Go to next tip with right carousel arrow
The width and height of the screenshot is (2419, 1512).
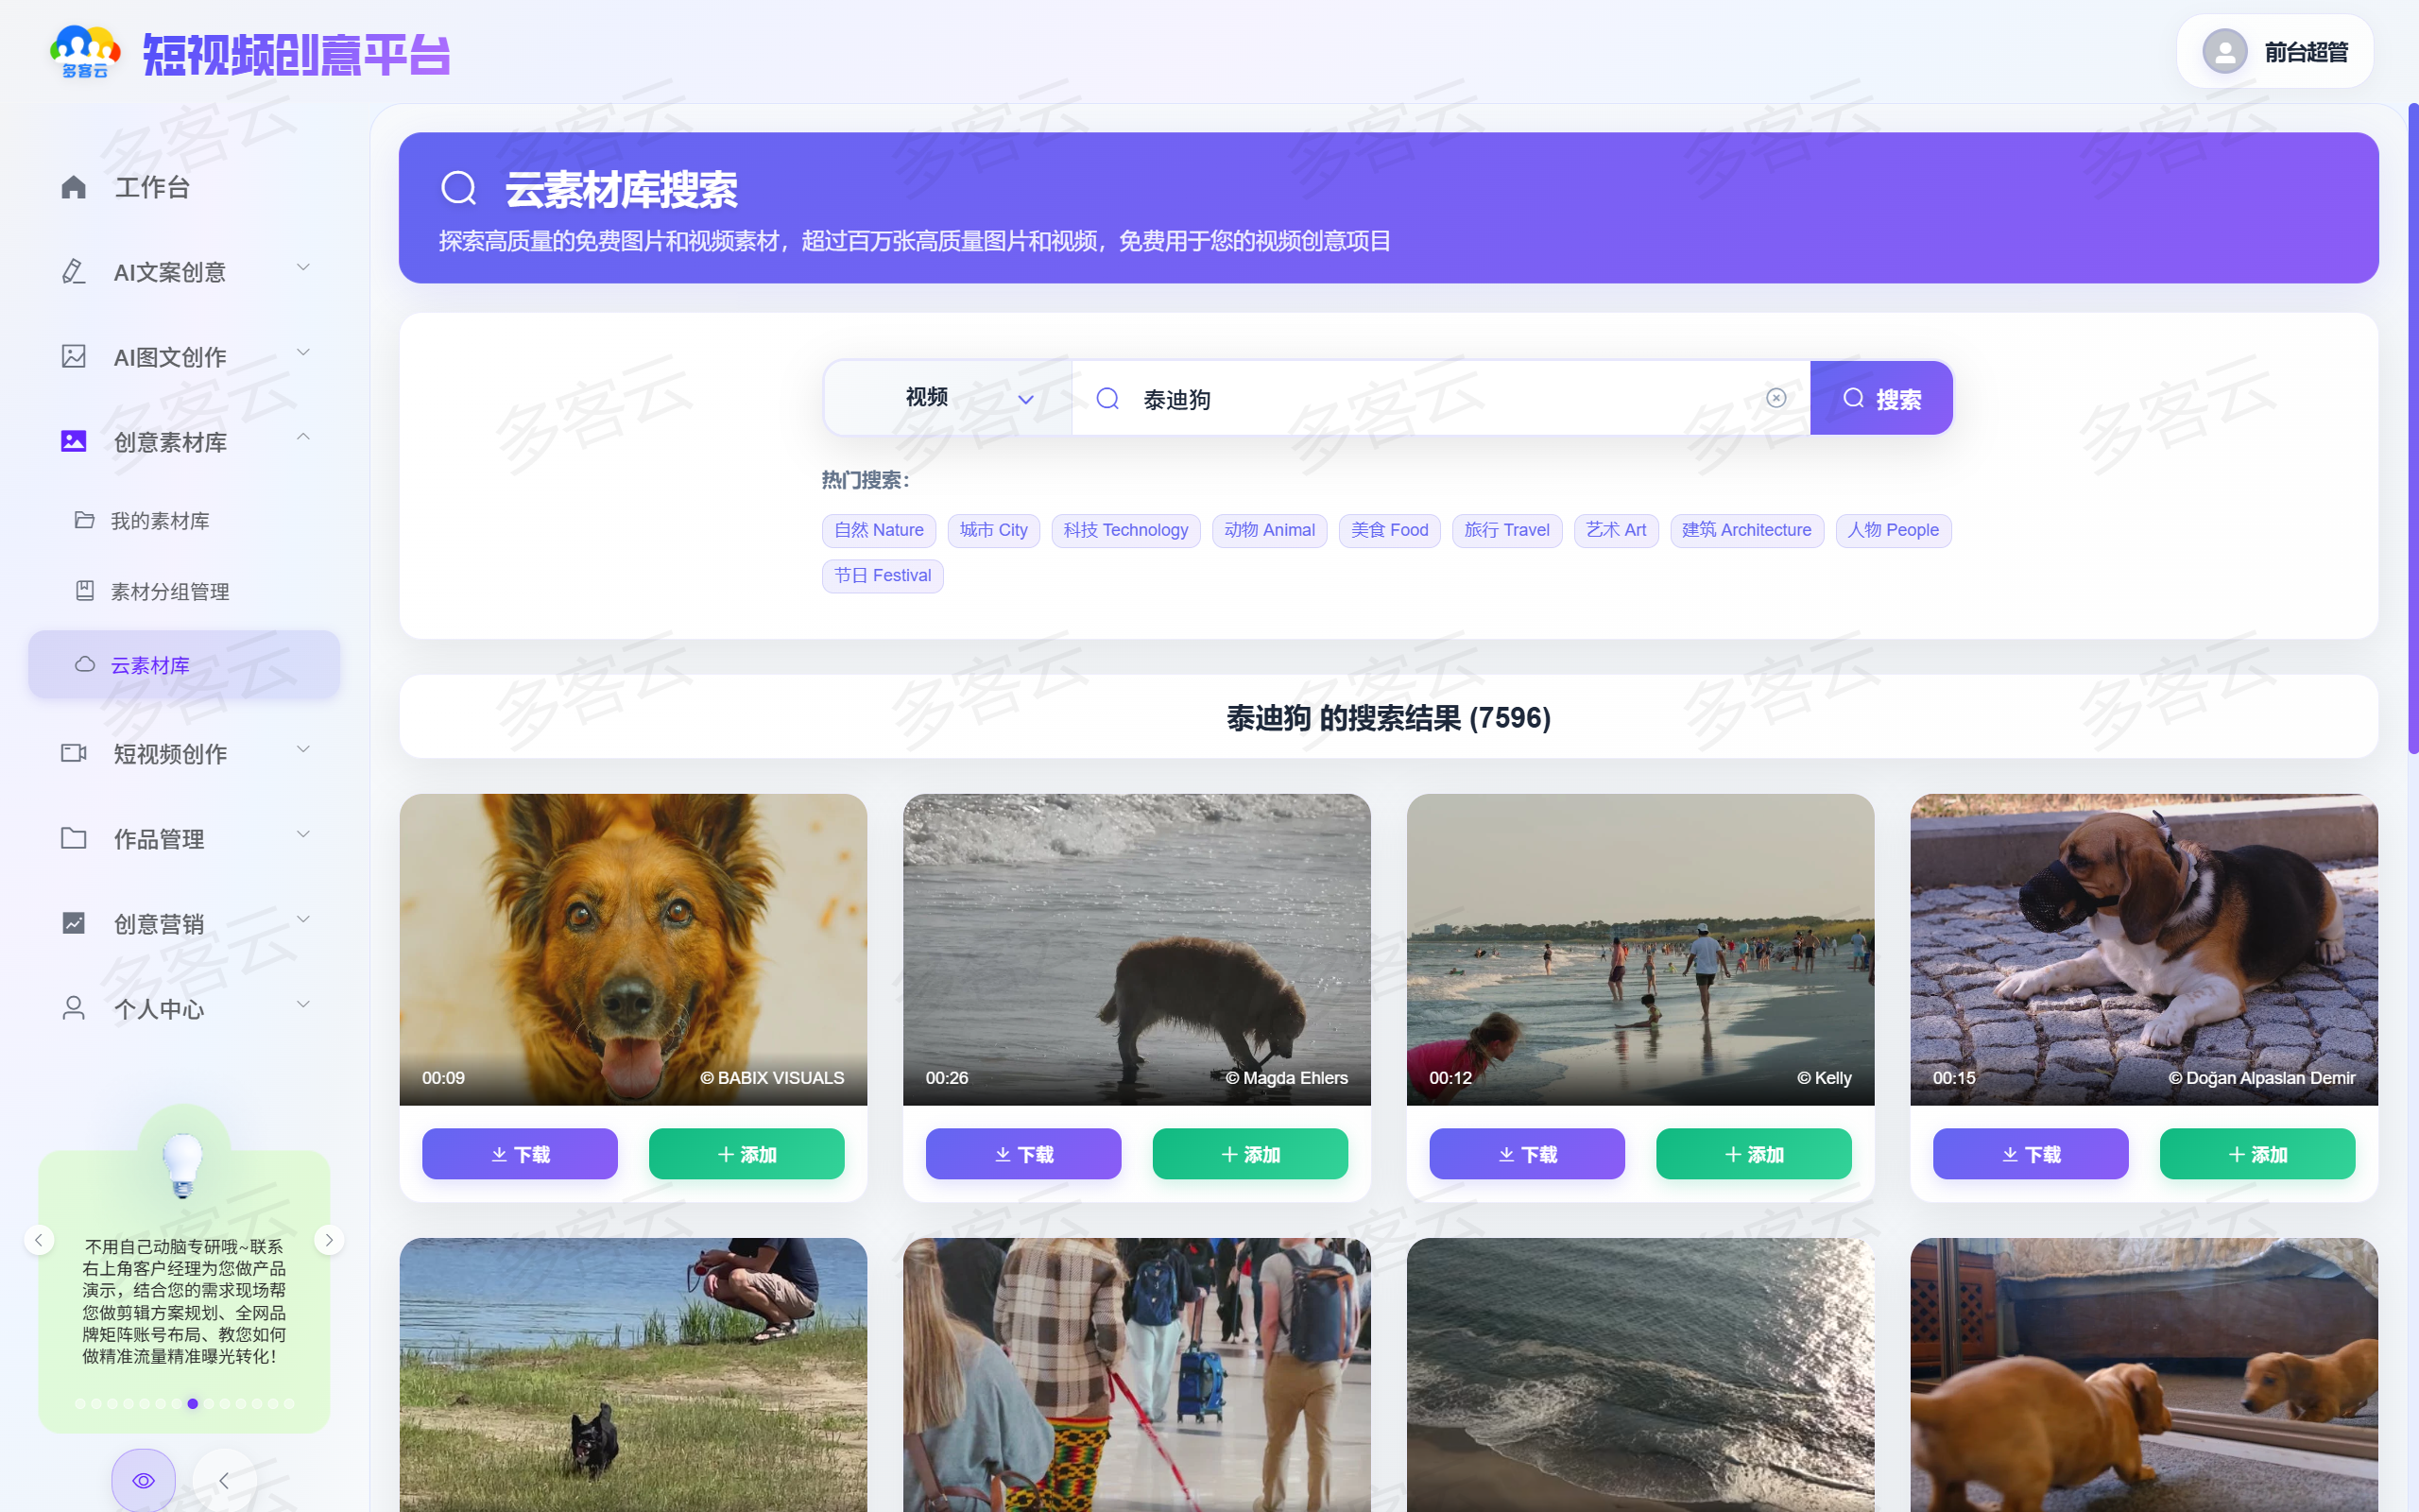tap(329, 1240)
